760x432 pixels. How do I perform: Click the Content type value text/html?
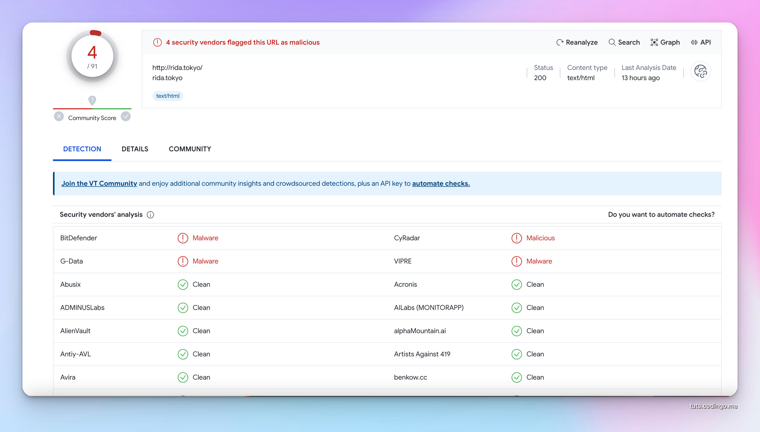pos(581,78)
